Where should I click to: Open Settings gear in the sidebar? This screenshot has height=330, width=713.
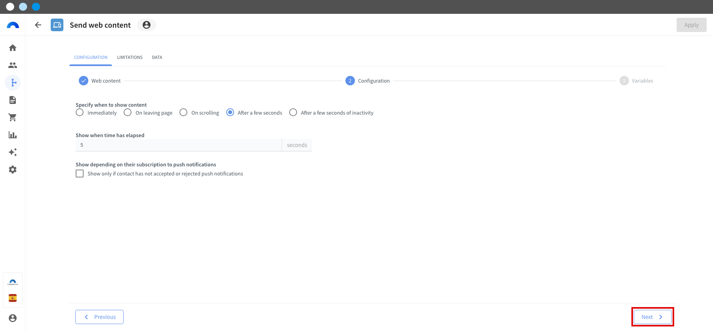pos(13,170)
